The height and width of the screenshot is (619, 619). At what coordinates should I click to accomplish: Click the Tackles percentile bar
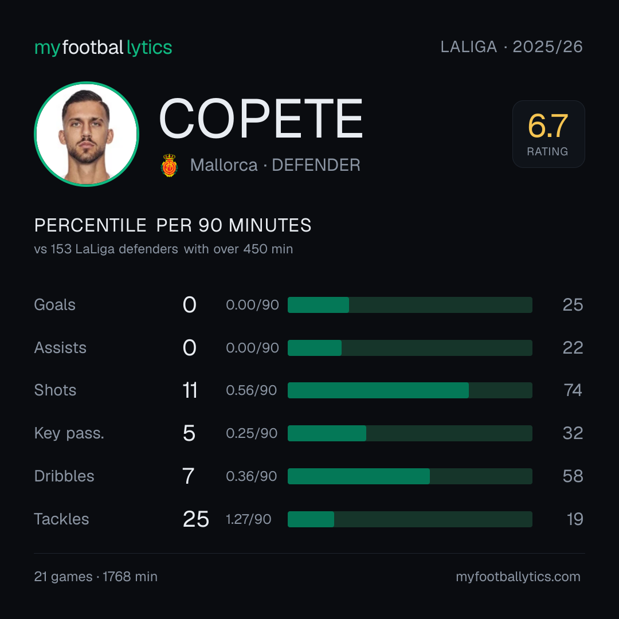click(410, 519)
